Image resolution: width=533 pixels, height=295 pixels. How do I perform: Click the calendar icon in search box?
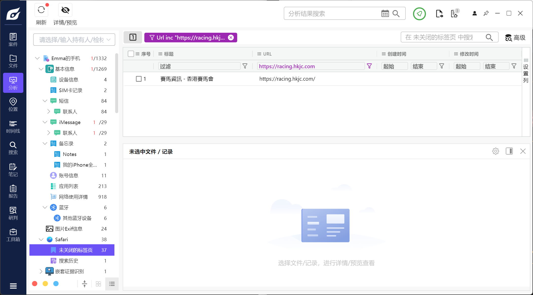click(385, 13)
